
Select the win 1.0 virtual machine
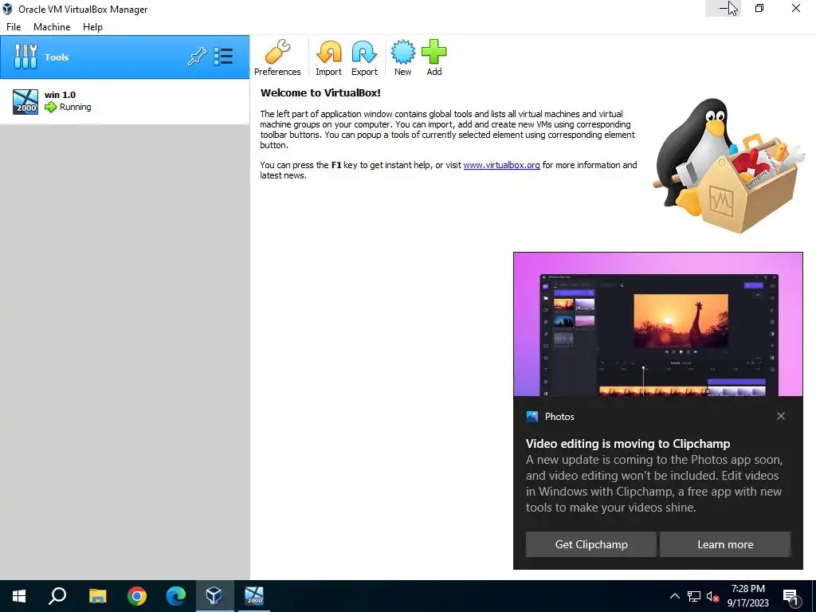[x=125, y=101]
